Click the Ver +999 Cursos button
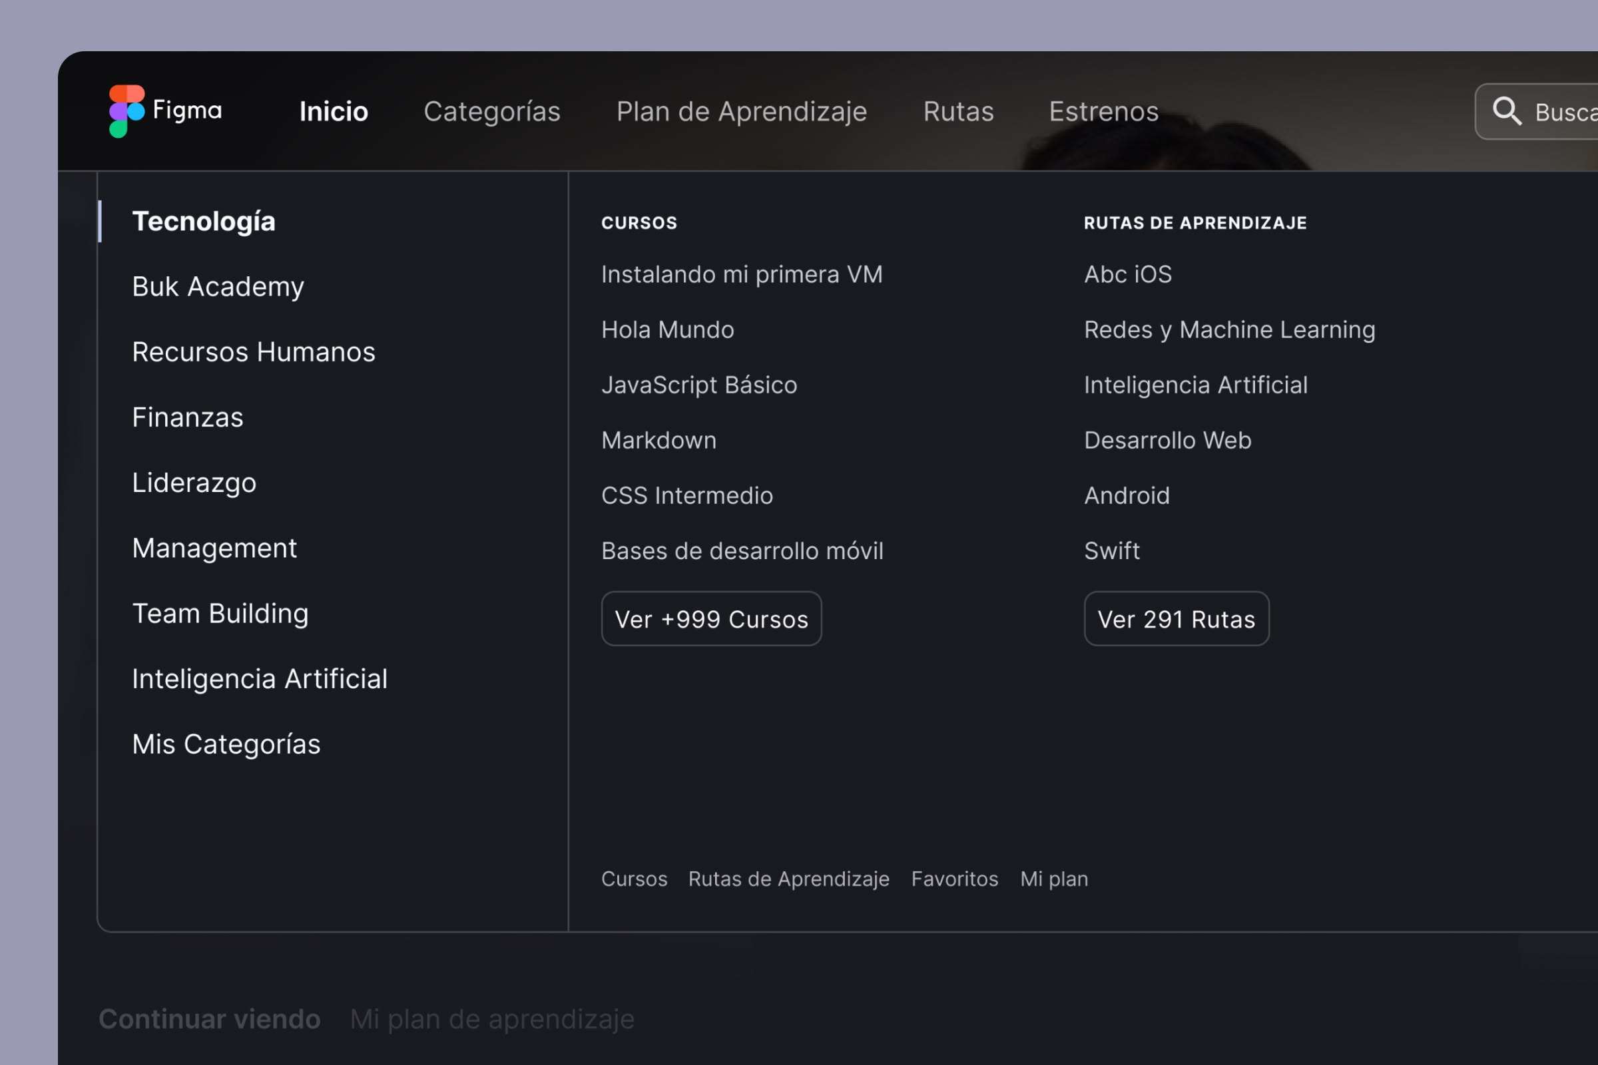The width and height of the screenshot is (1598, 1065). [x=710, y=619]
